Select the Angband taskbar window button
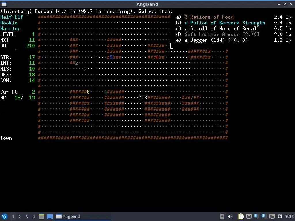The width and height of the screenshot is (295, 221). [x=83, y=216]
